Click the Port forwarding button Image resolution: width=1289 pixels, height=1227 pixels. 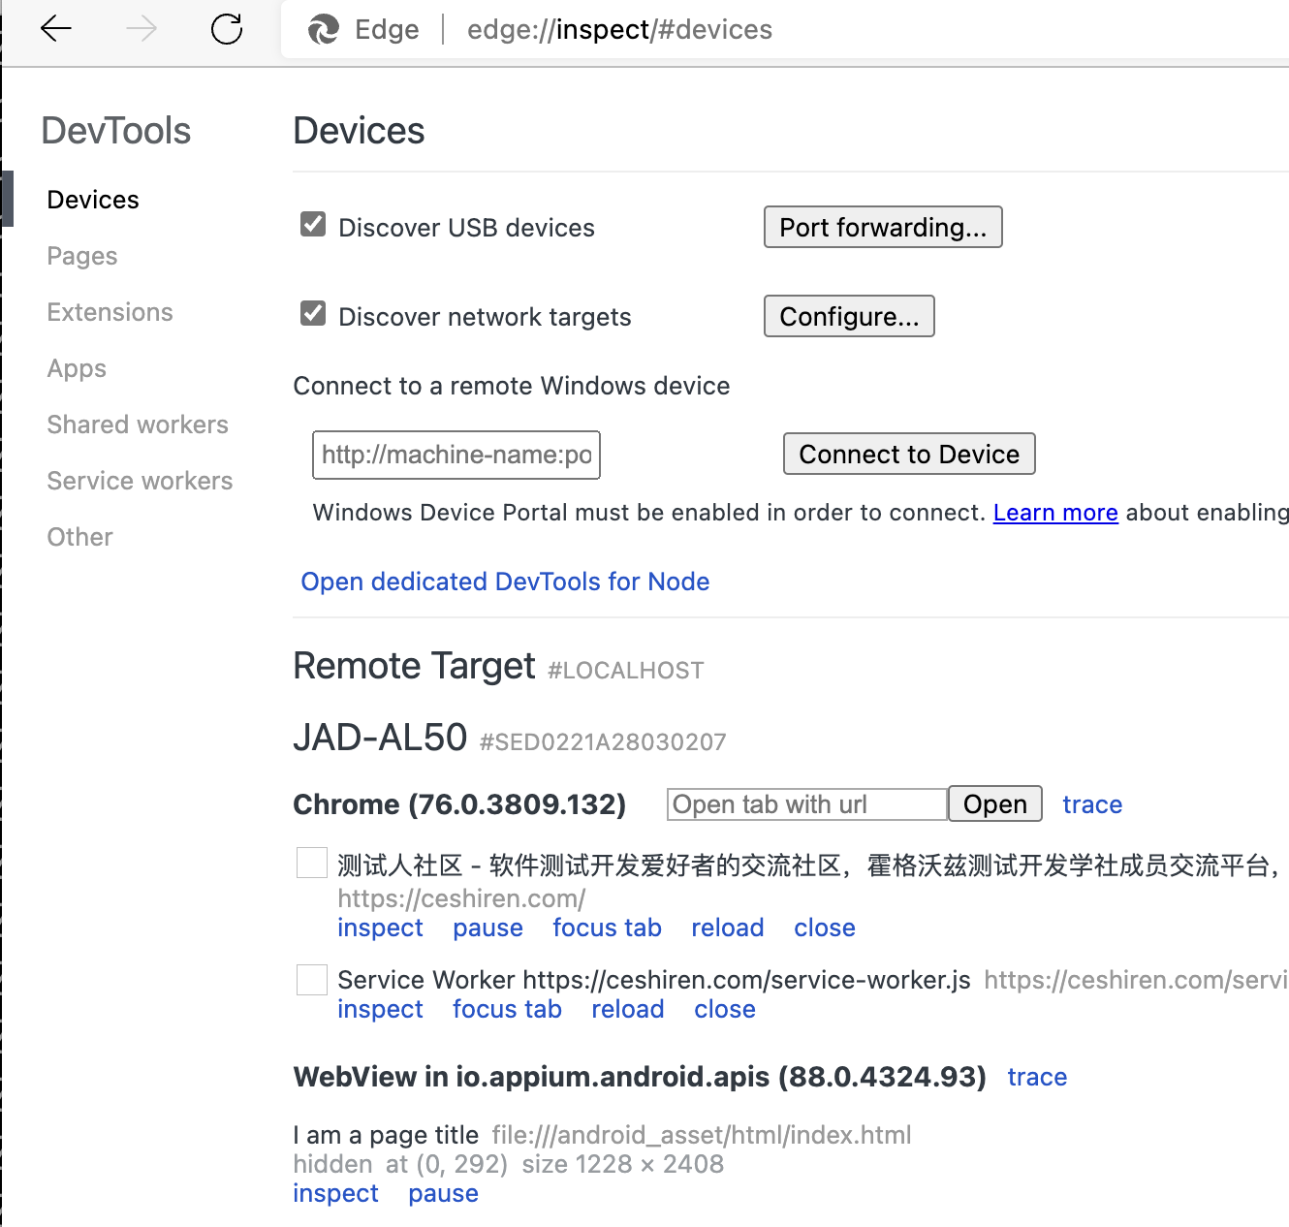[883, 228]
